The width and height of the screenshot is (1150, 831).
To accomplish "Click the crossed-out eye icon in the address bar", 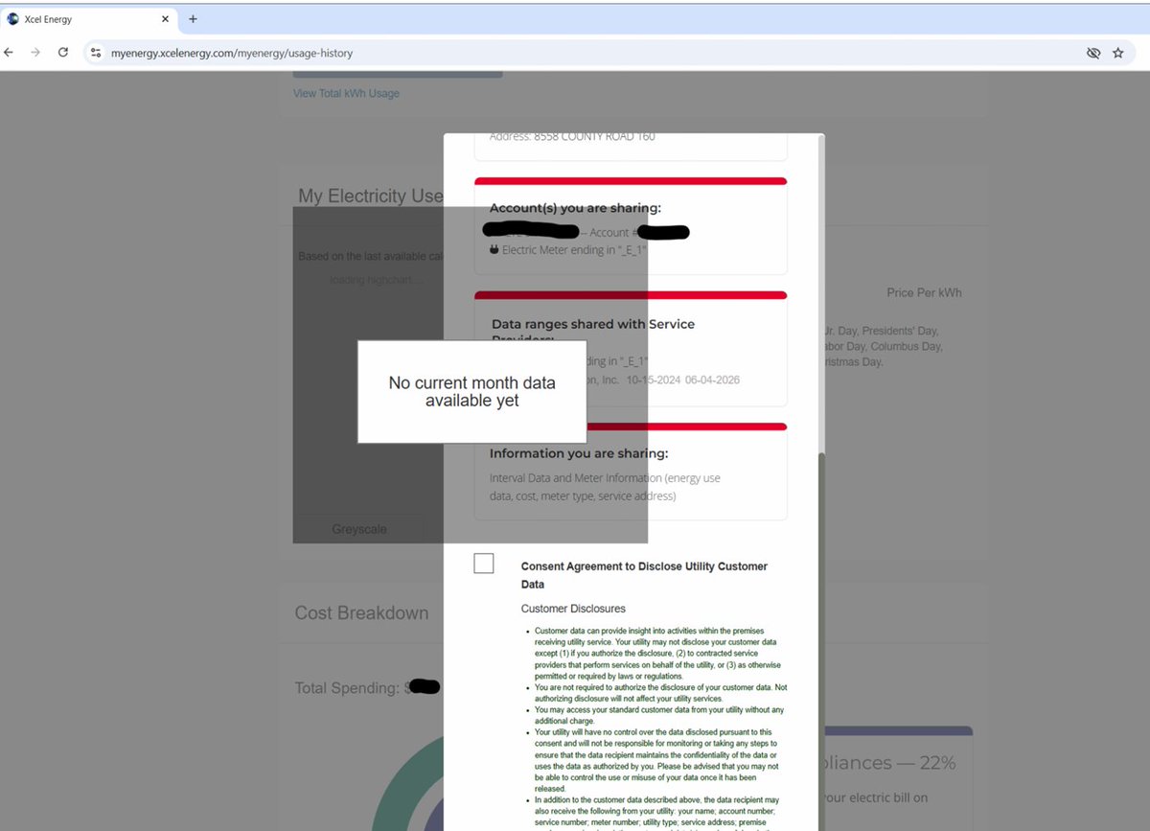I will coord(1093,53).
